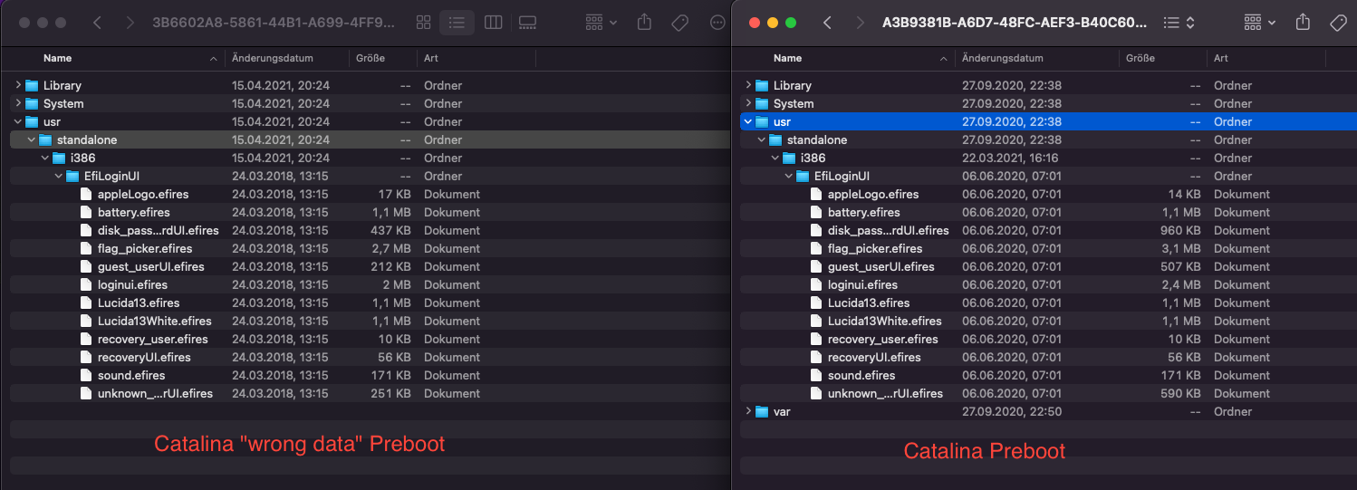Select unknown_...rUI.efires in left window
Viewport: 1357px width, 490px height.
(x=156, y=393)
